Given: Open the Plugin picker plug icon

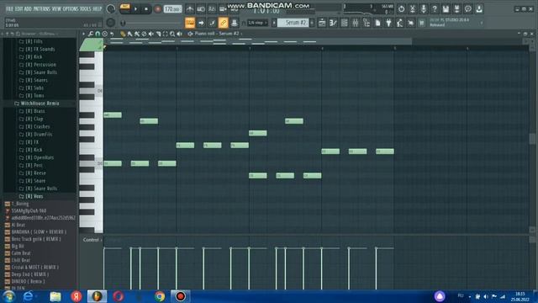Looking at the screenshot, I should [388, 23].
